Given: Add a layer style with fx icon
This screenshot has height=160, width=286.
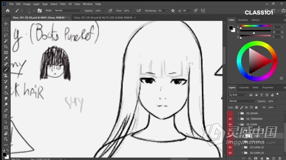Looking at the screenshot, I should (250, 158).
